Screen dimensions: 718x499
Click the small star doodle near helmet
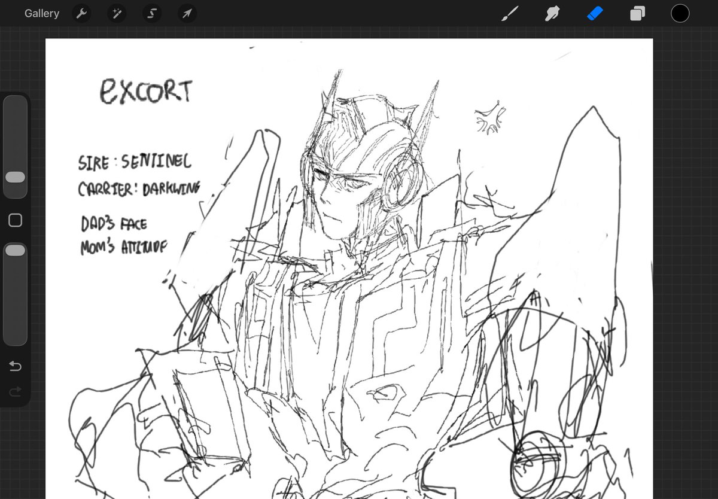[490, 118]
